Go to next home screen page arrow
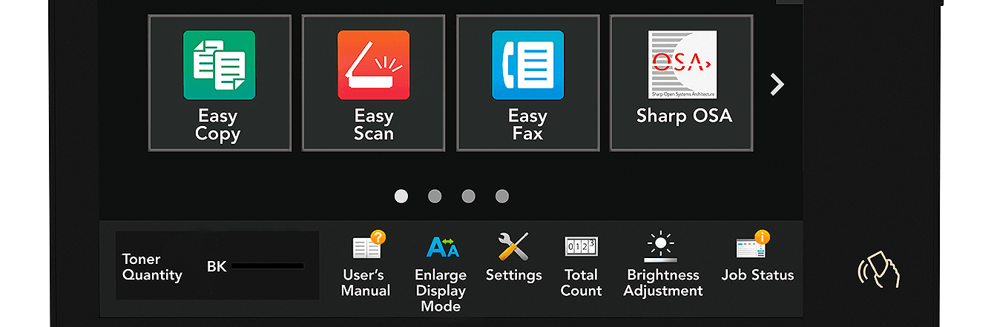Image resolution: width=997 pixels, height=327 pixels. (x=777, y=85)
